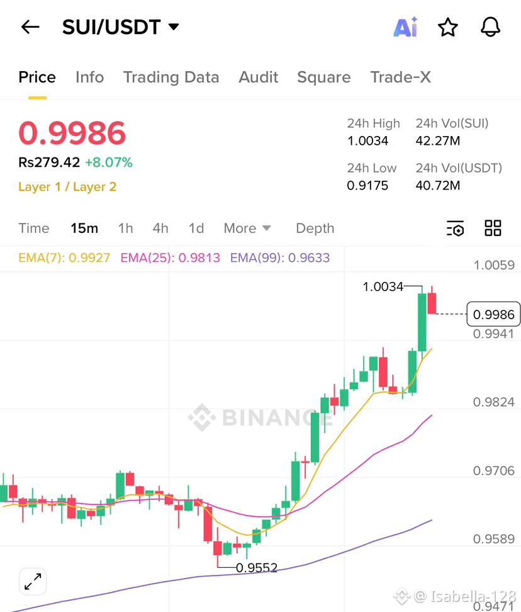Tap the 0.9941 price axis label
521x612 pixels.
tap(494, 334)
